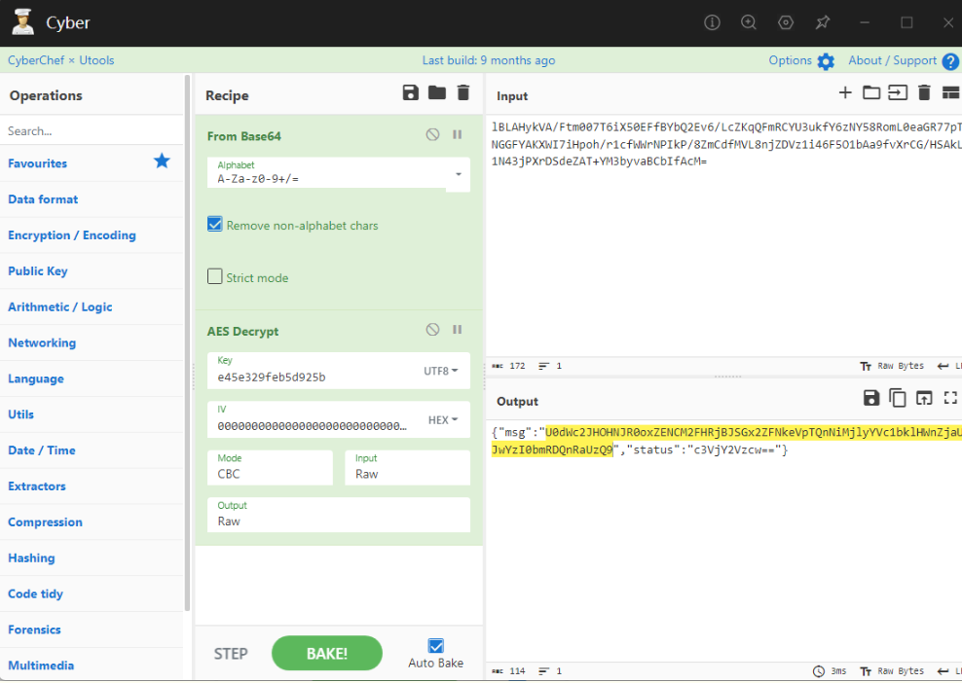Open the CyberChef × Utools link
Screen dimensions: 962x683
60,60
